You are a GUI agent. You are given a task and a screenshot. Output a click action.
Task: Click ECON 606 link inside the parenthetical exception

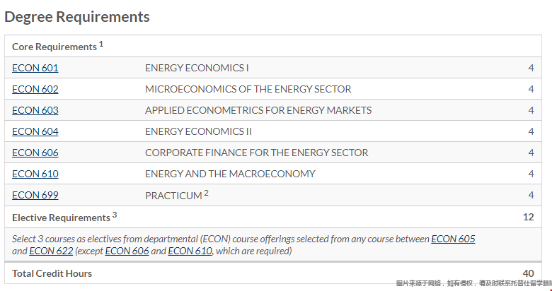(127, 251)
